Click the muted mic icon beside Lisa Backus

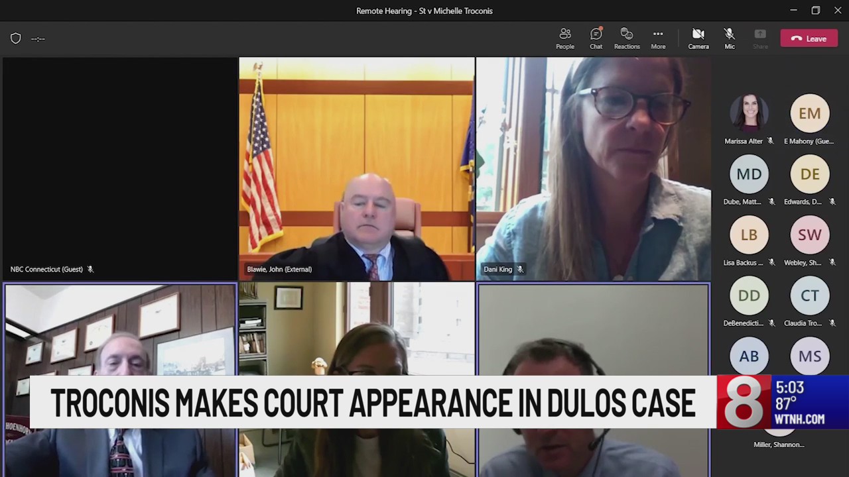[771, 262]
